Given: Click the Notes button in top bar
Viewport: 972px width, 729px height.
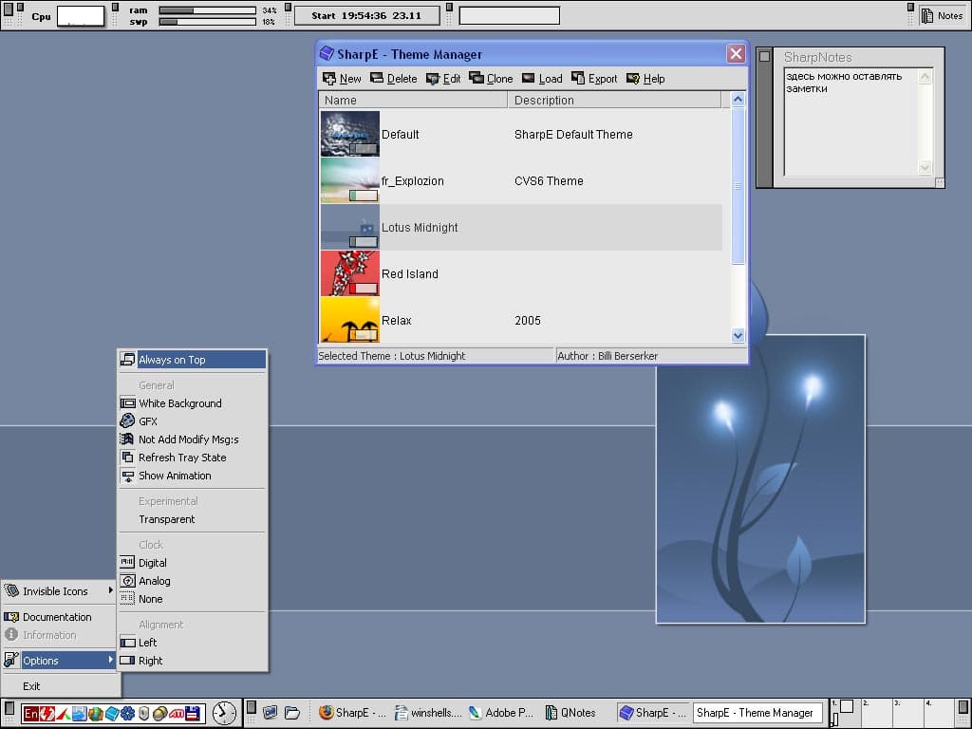Looking at the screenshot, I should point(942,15).
